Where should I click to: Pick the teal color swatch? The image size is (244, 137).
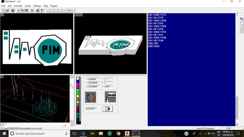pyautogui.click(x=78, y=114)
